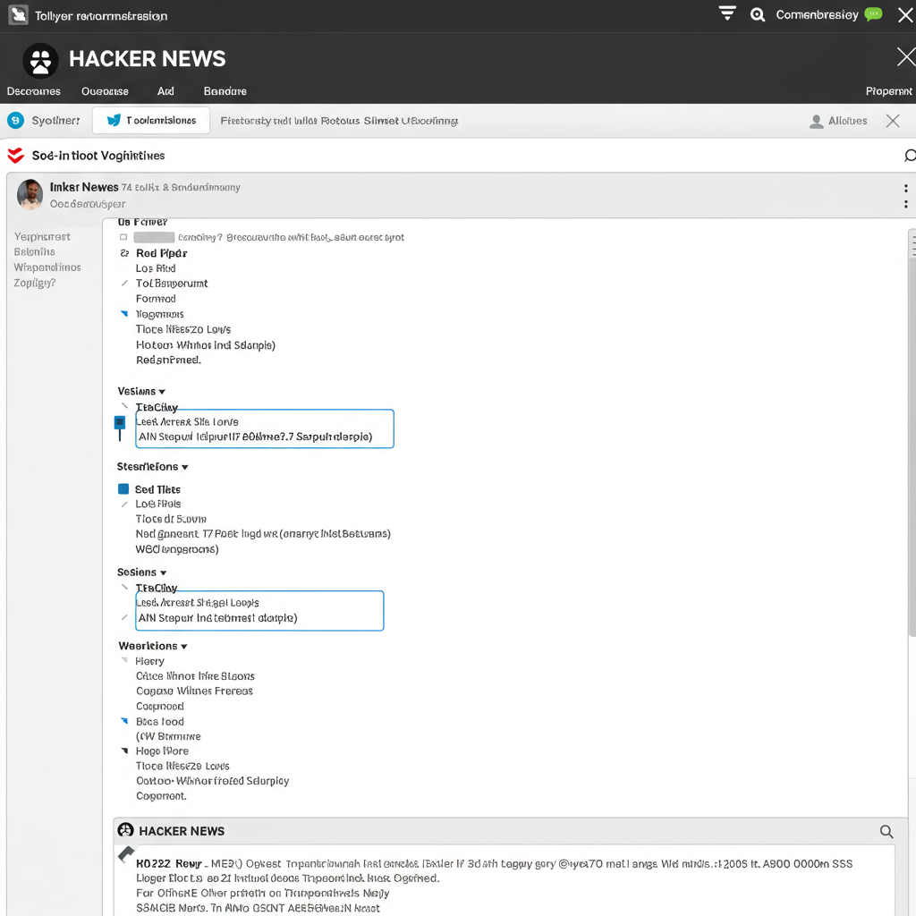Select the RedsnPmed. row
Image resolution: width=916 pixels, height=916 pixels.
click(168, 360)
